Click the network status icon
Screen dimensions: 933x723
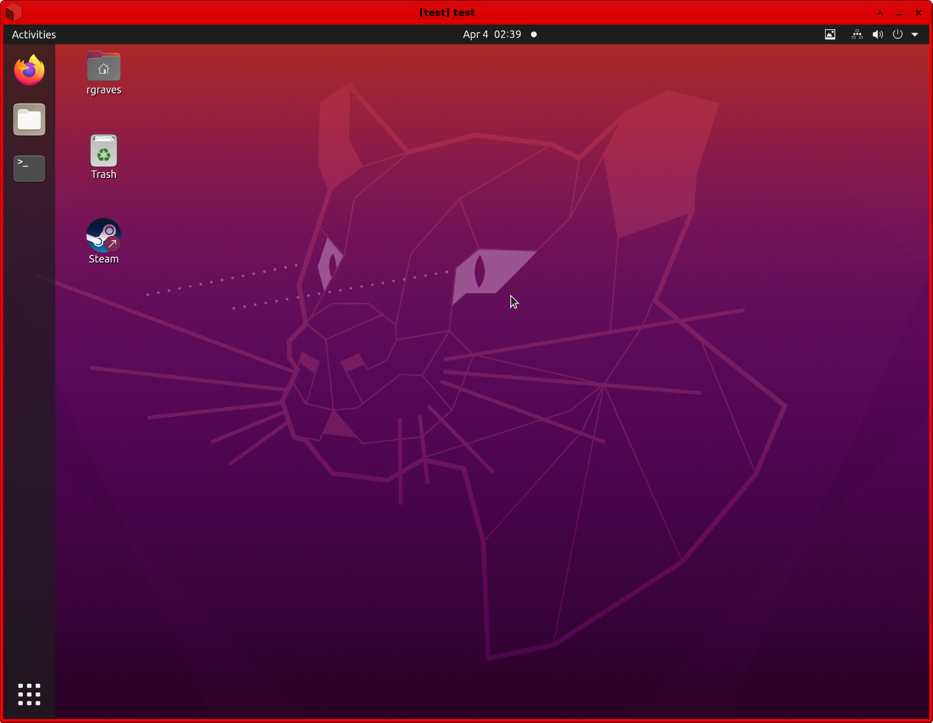click(857, 34)
